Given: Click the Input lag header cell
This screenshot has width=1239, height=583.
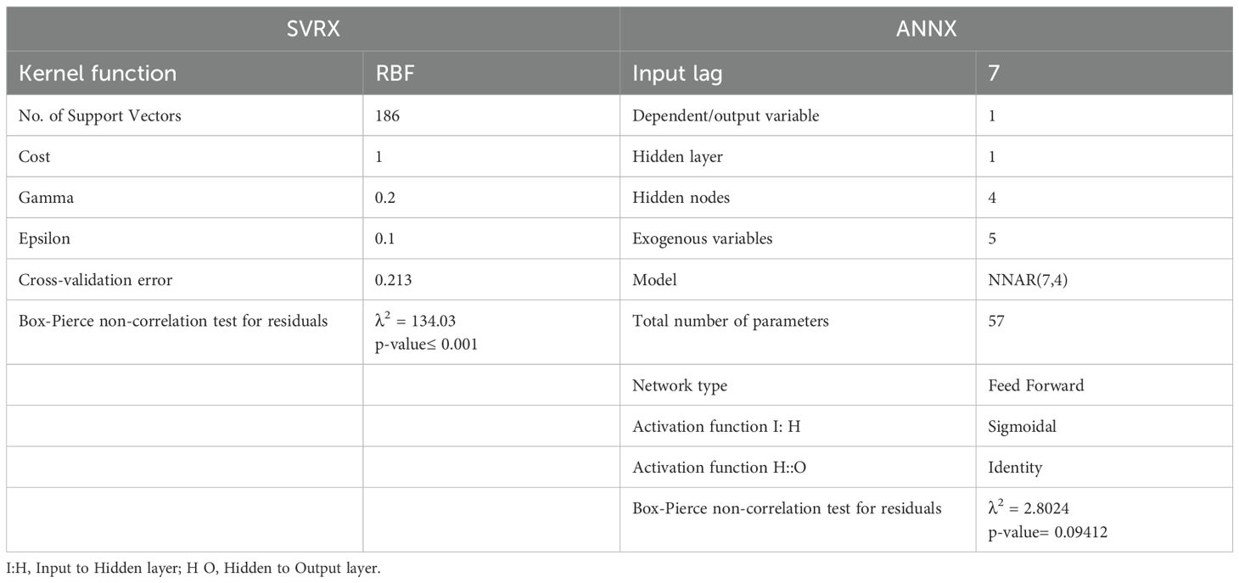Looking at the screenshot, I should (x=677, y=74).
